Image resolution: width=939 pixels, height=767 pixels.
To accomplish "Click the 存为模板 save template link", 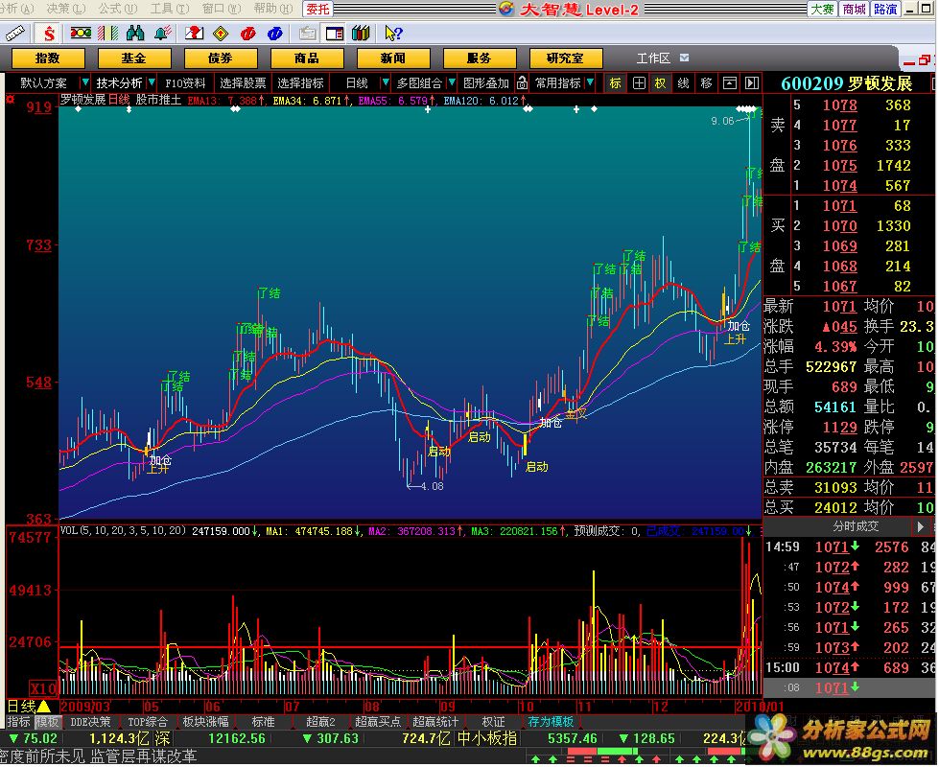I will (551, 722).
